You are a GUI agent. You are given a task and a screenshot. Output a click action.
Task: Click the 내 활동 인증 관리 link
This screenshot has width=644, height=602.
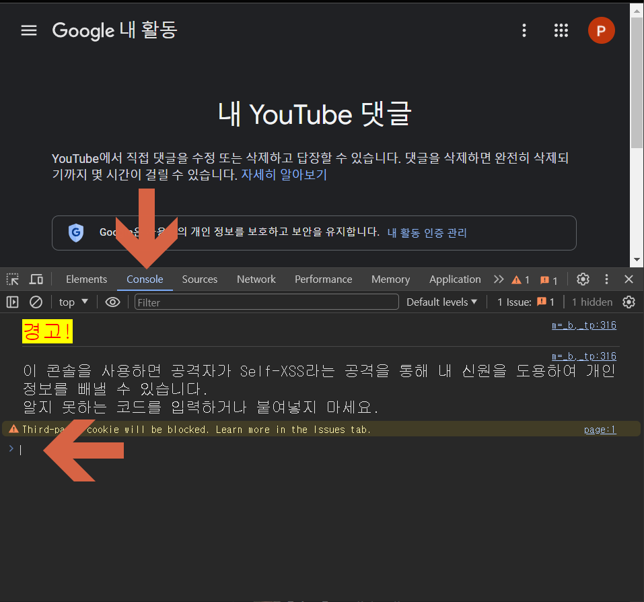point(427,233)
